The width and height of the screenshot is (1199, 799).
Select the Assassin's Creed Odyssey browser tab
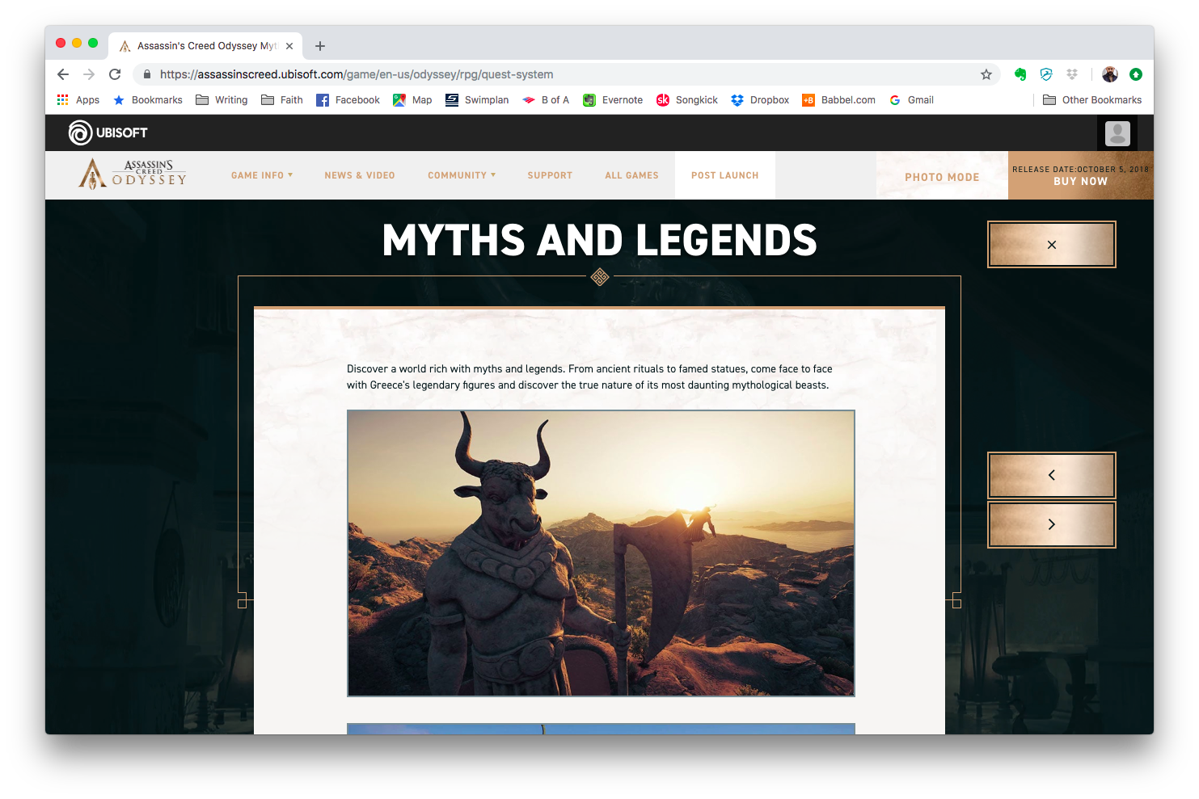[x=205, y=46]
